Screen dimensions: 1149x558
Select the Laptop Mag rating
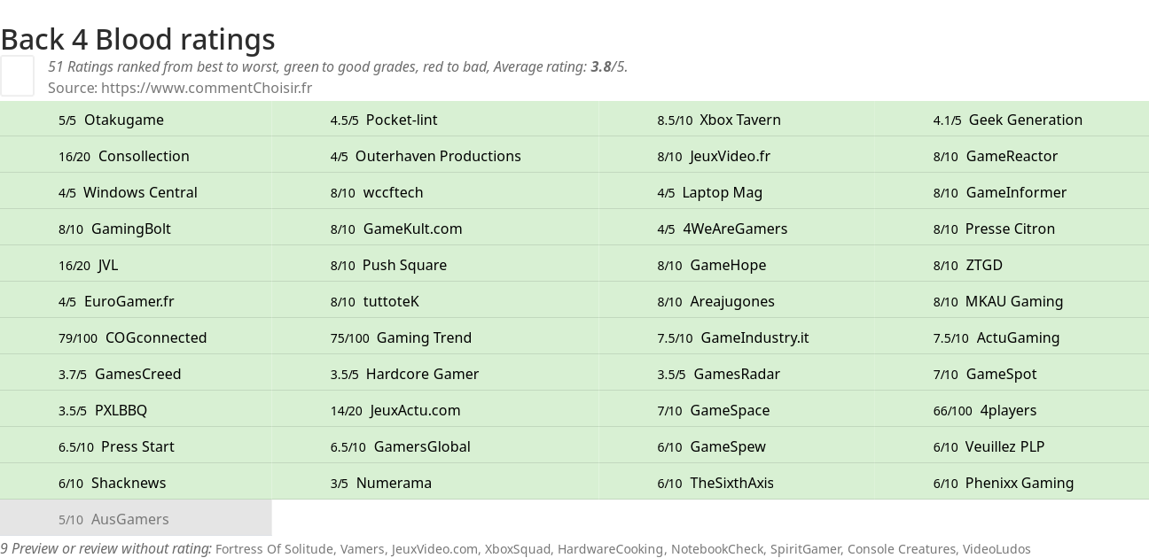[737, 192]
